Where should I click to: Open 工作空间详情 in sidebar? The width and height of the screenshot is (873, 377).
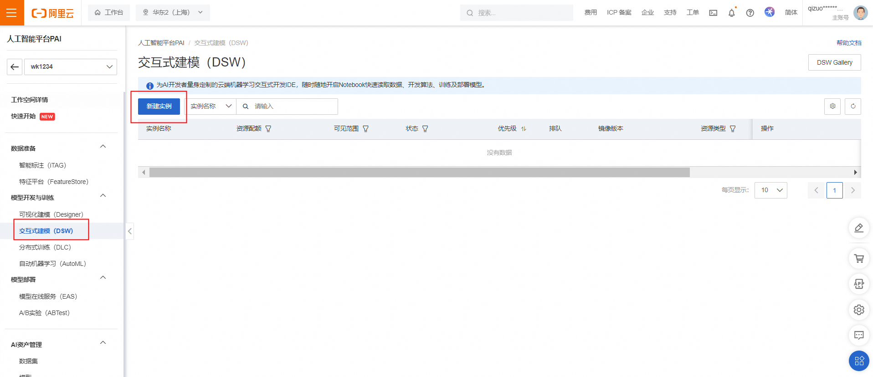click(30, 100)
